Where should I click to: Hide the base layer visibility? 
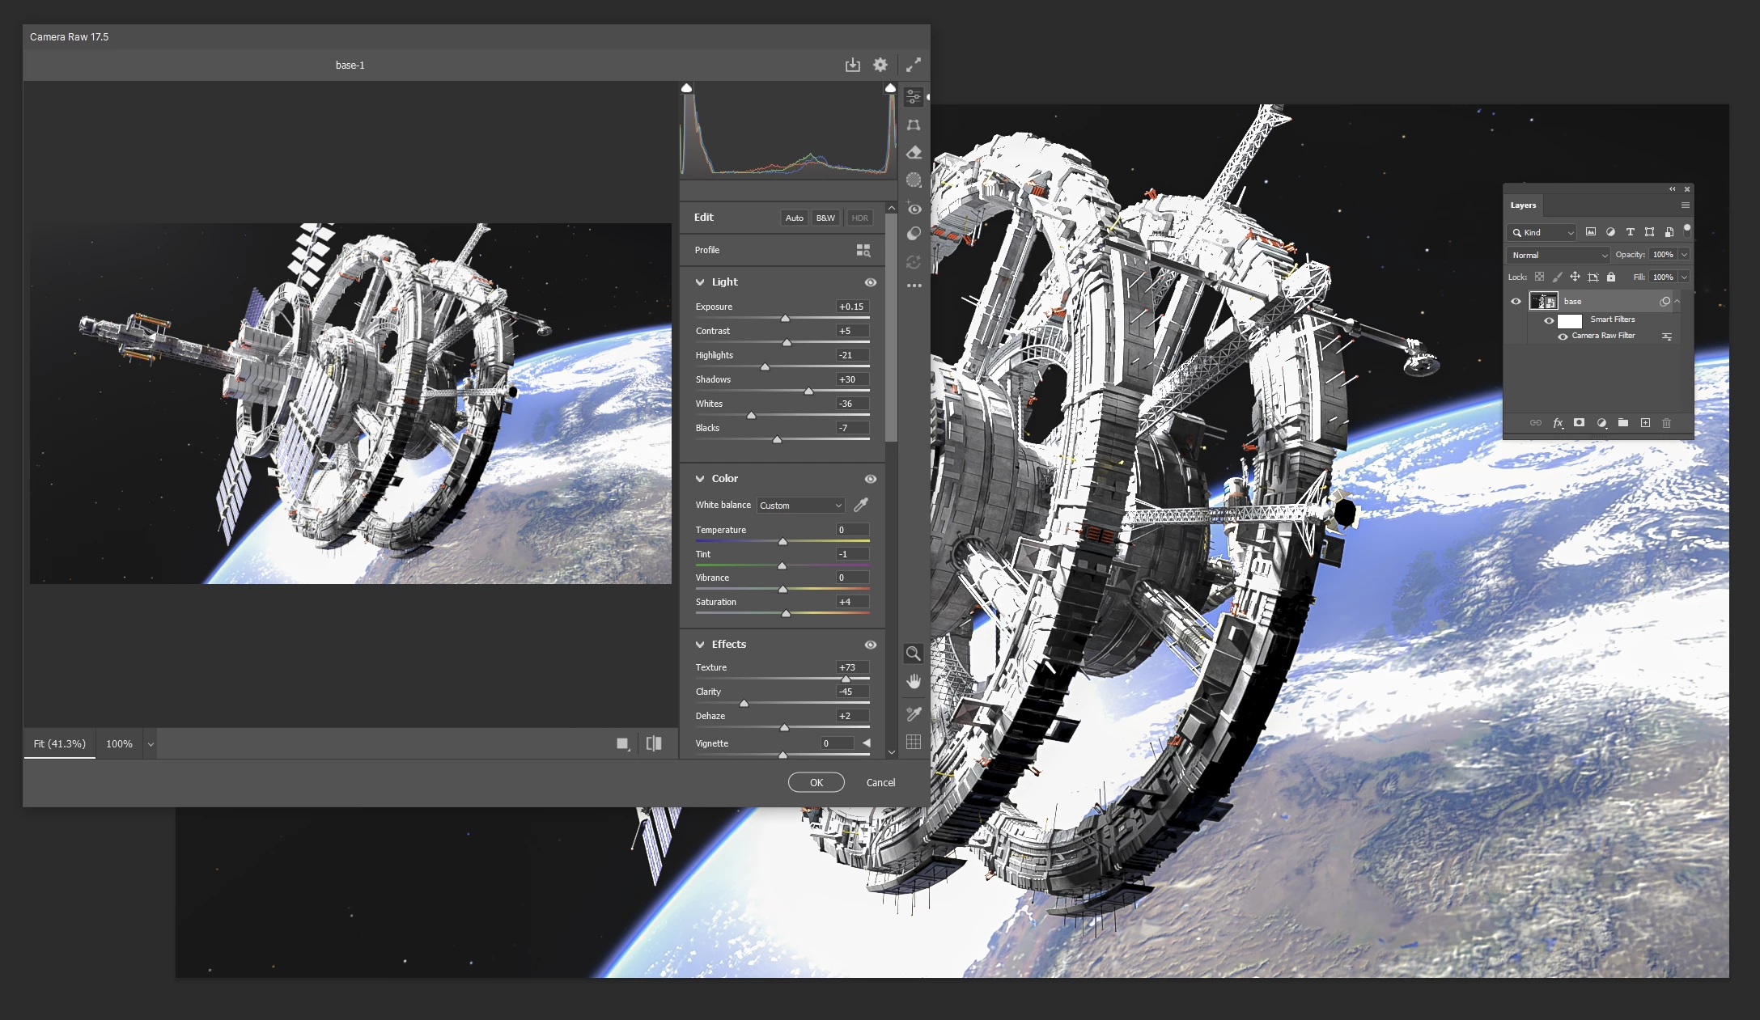click(1516, 302)
